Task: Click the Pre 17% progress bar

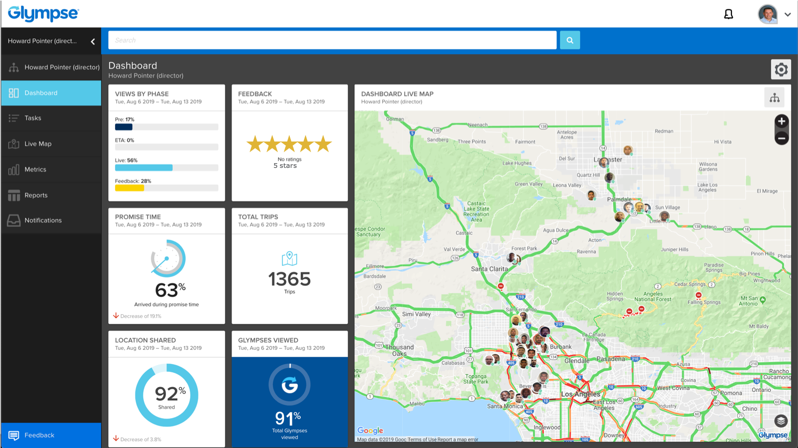Action: click(x=166, y=127)
